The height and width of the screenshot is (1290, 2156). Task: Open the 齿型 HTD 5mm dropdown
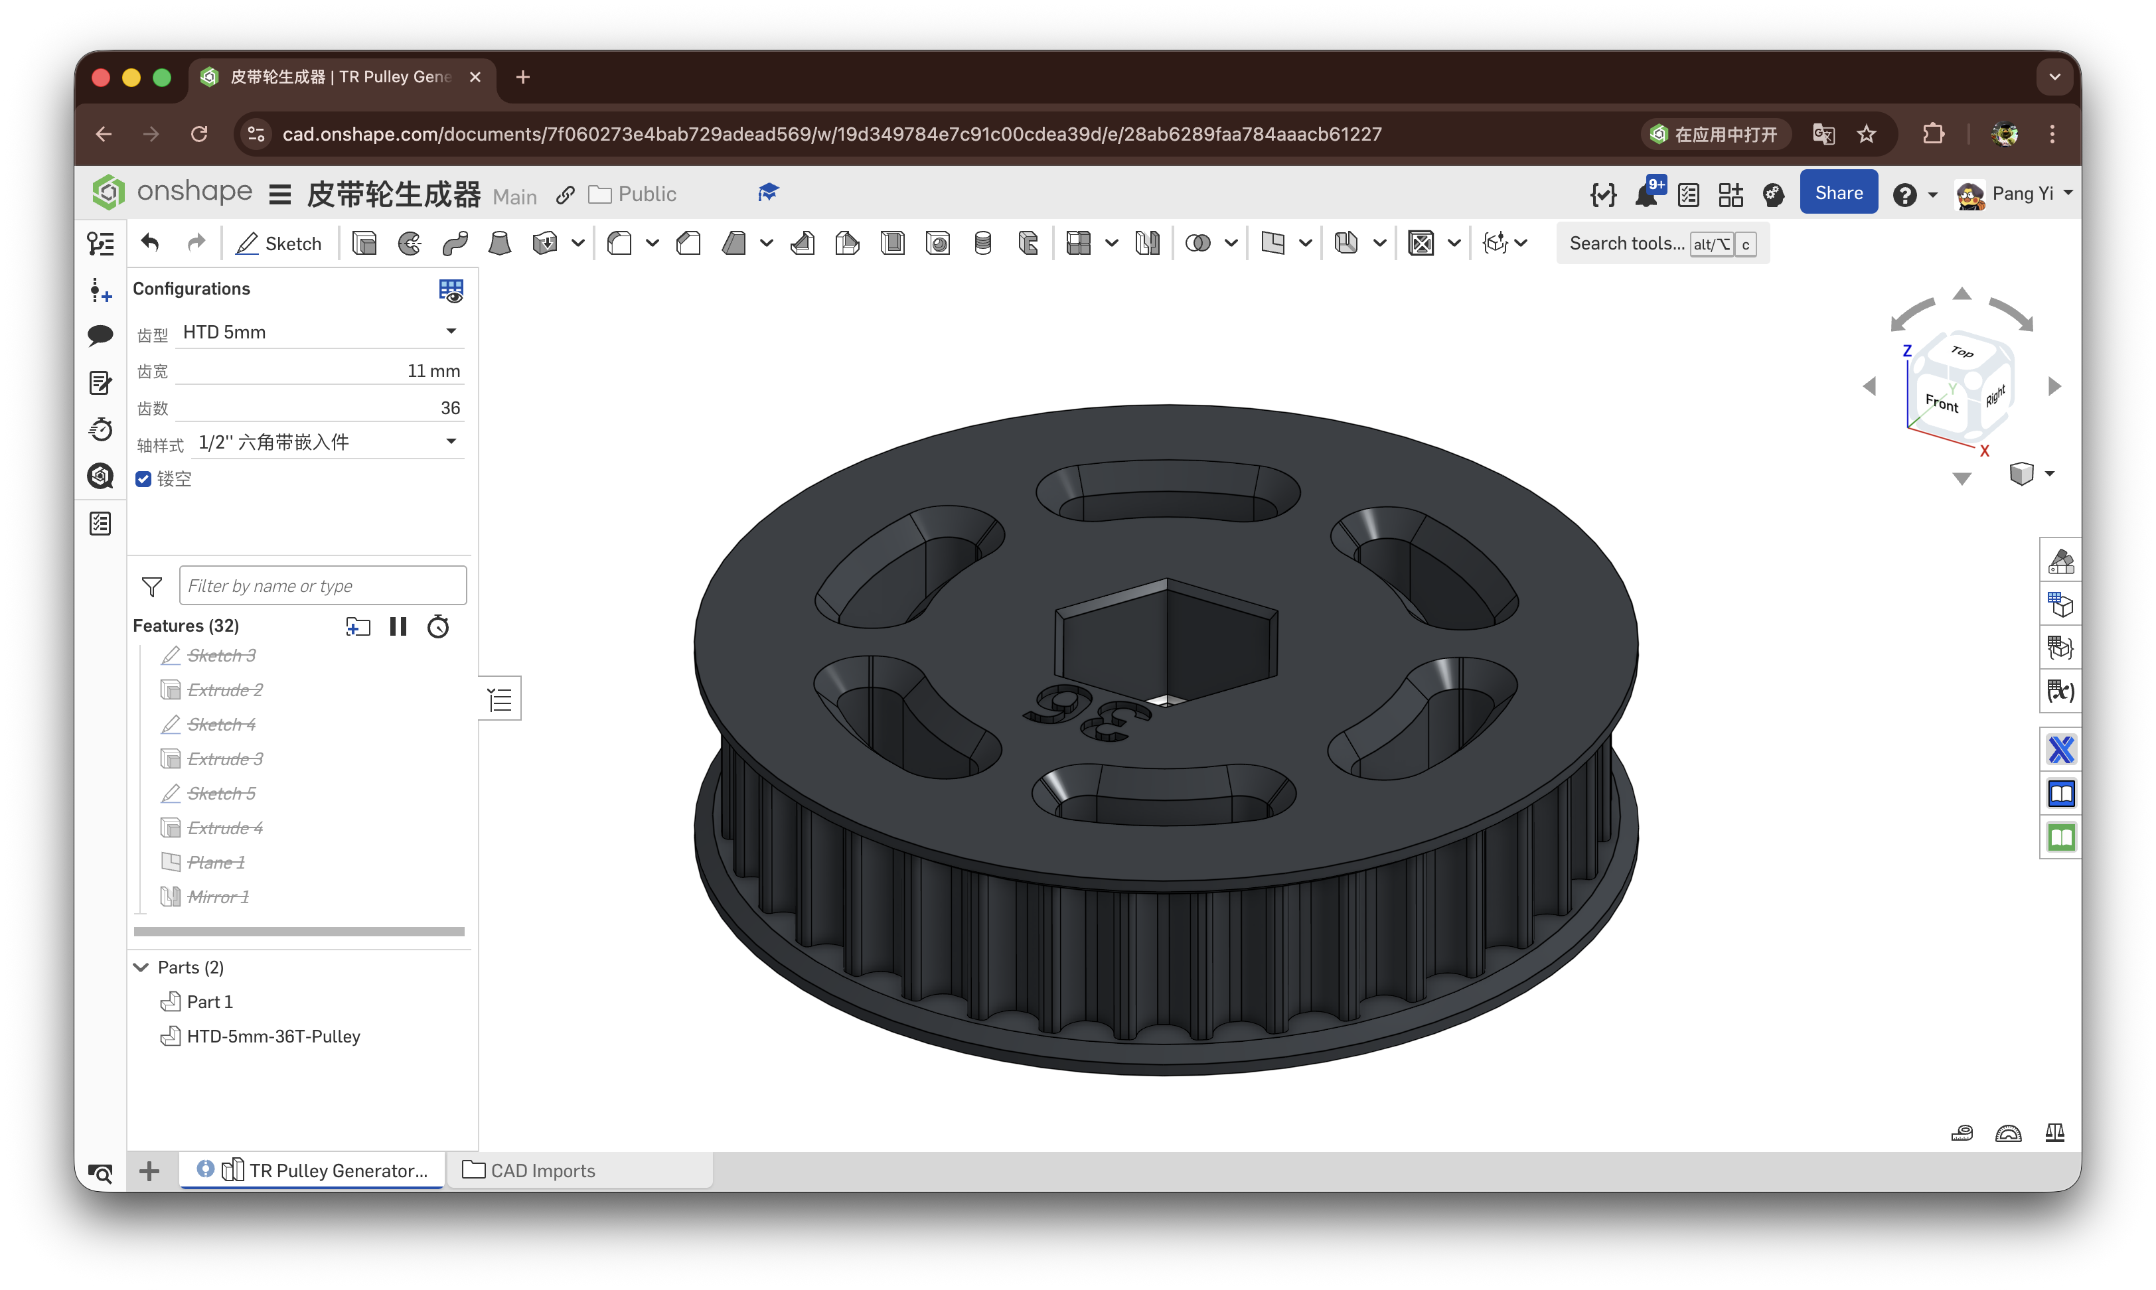[x=320, y=332]
